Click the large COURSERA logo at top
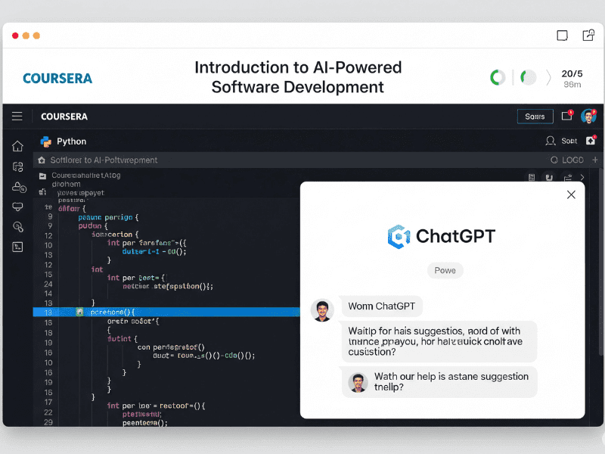 point(57,79)
